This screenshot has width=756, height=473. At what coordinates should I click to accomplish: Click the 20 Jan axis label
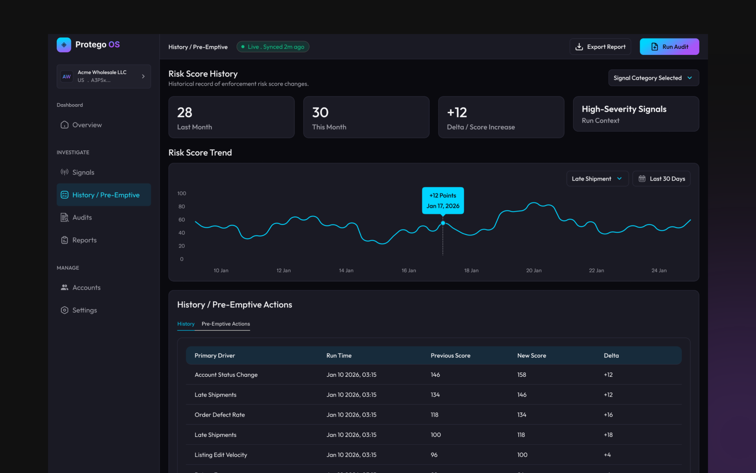pyautogui.click(x=534, y=270)
